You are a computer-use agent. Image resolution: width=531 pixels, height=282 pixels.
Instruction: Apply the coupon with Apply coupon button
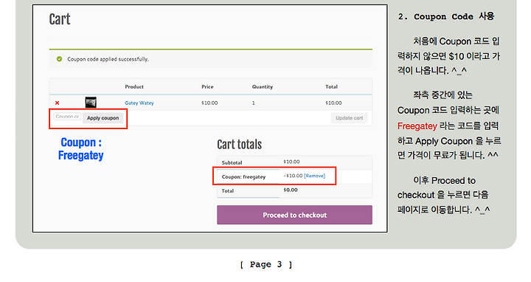coord(103,118)
